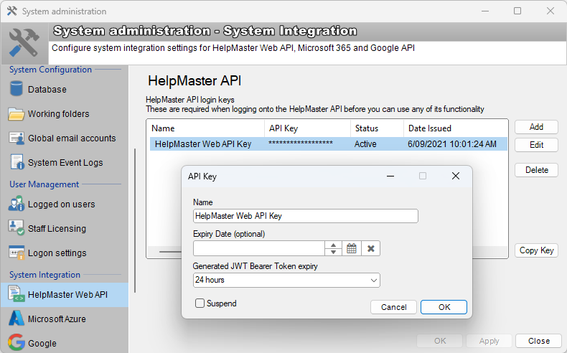This screenshot has height=353, width=567.
Task: Click the Logged on users icon
Action: pos(17,204)
